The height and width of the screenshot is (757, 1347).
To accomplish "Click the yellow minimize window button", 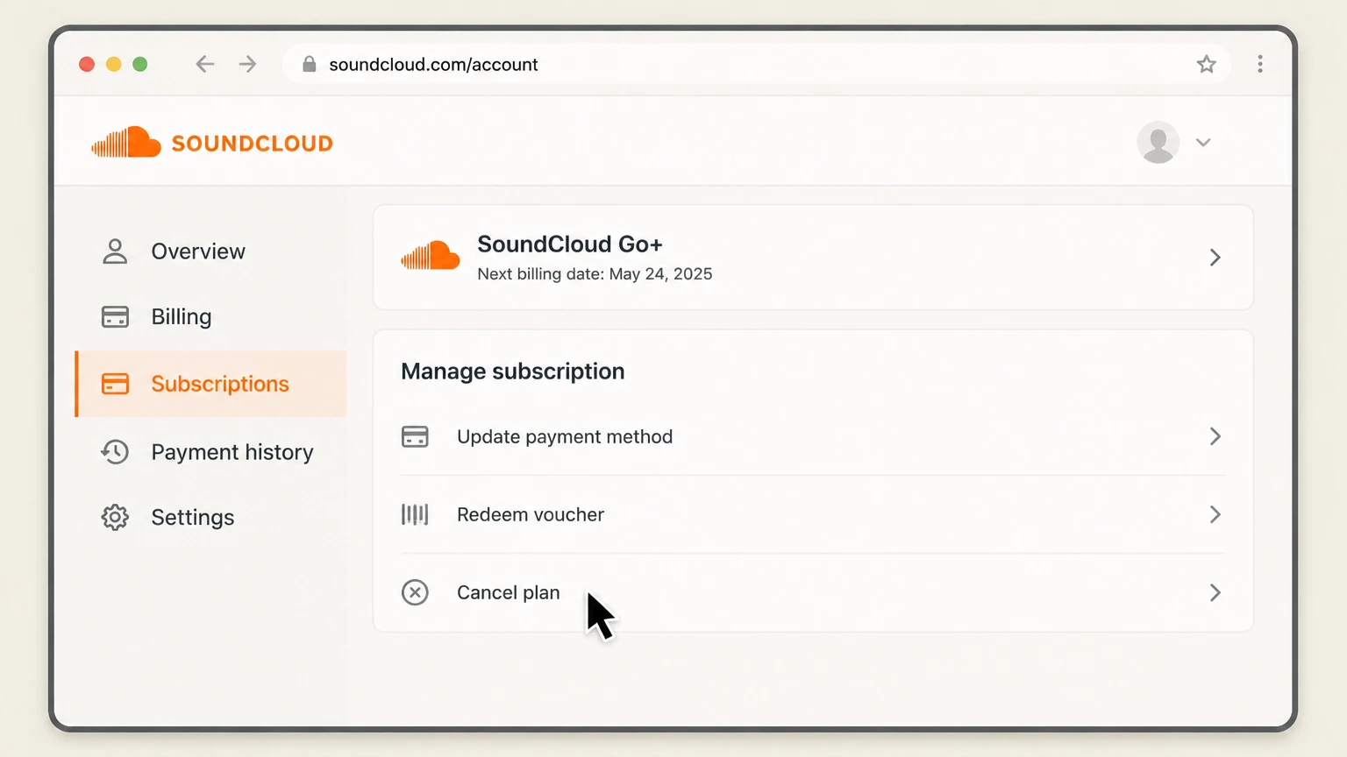I will [113, 64].
